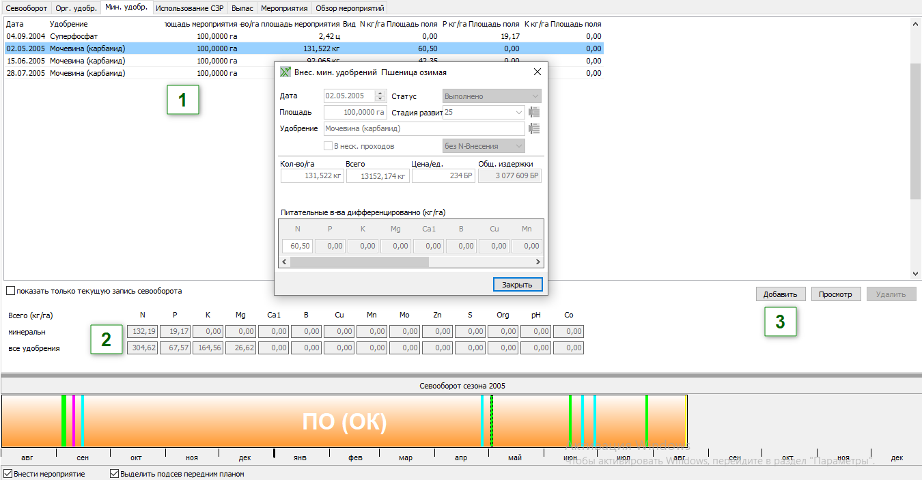Image resolution: width=922 pixels, height=480 pixels.
Task: Open the Выпас tab
Action: coord(242,8)
